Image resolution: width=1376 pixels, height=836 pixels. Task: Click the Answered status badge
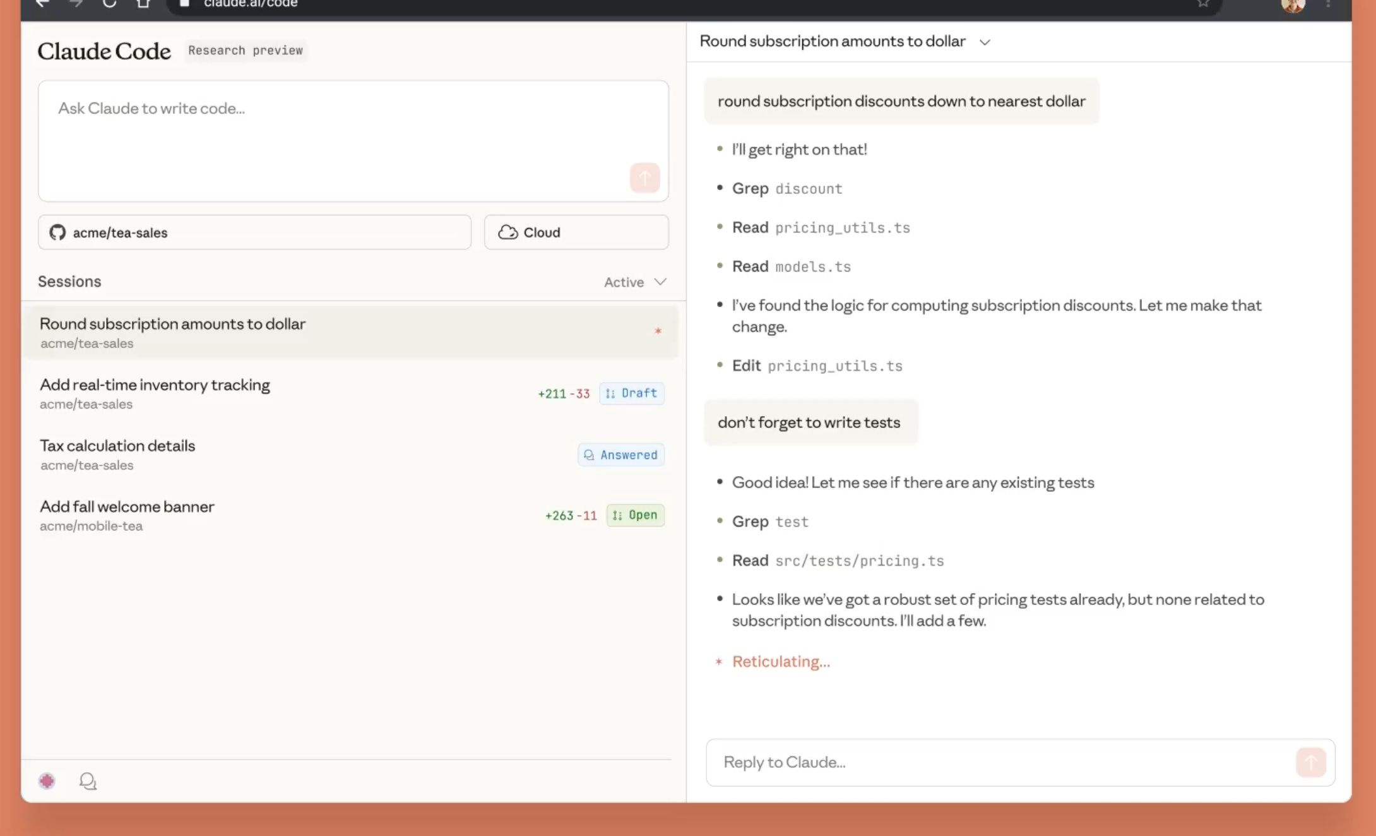click(x=621, y=455)
